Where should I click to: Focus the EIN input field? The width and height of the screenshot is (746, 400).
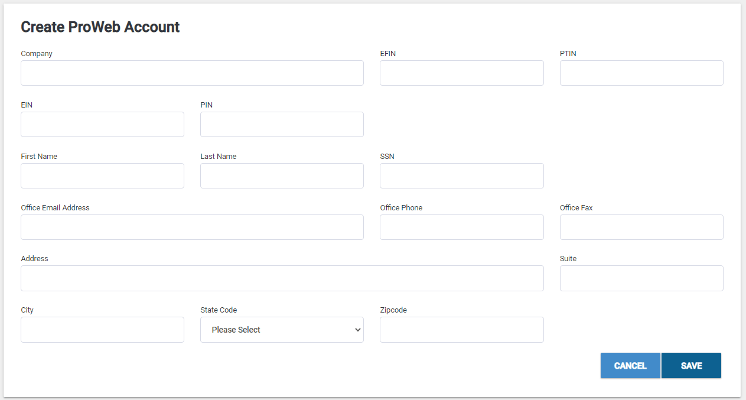(102, 124)
